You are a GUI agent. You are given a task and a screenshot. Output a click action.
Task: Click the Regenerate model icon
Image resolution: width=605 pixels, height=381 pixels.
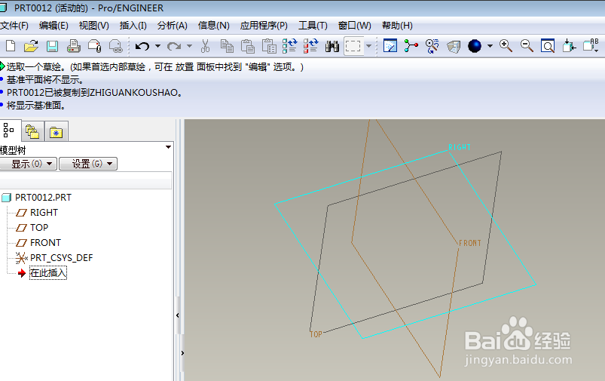pos(290,46)
